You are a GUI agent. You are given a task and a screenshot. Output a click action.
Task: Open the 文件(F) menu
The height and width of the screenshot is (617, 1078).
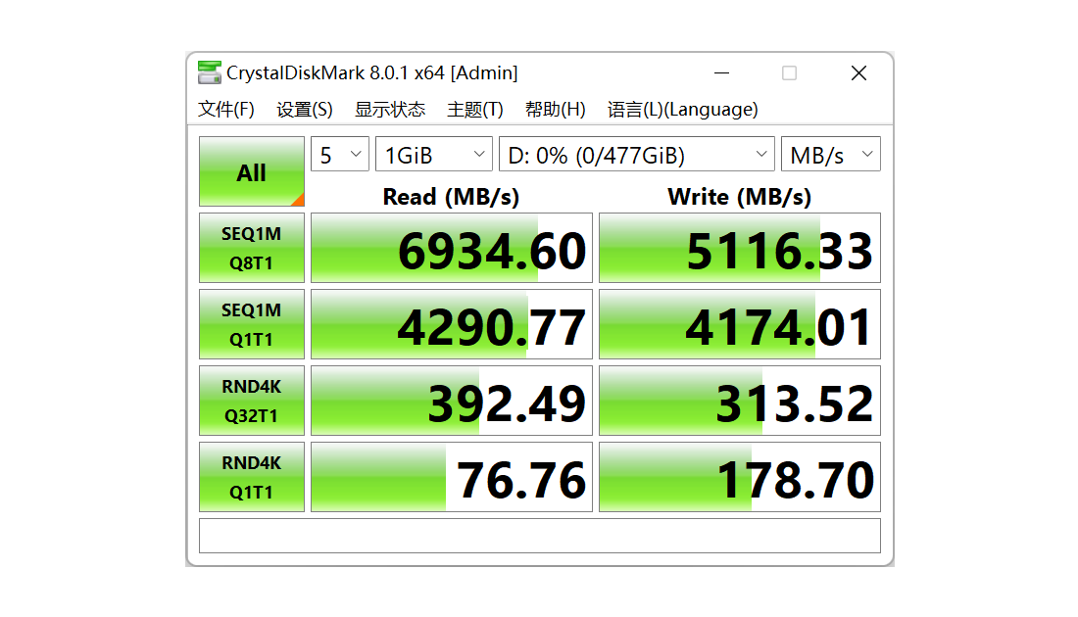[x=226, y=110]
